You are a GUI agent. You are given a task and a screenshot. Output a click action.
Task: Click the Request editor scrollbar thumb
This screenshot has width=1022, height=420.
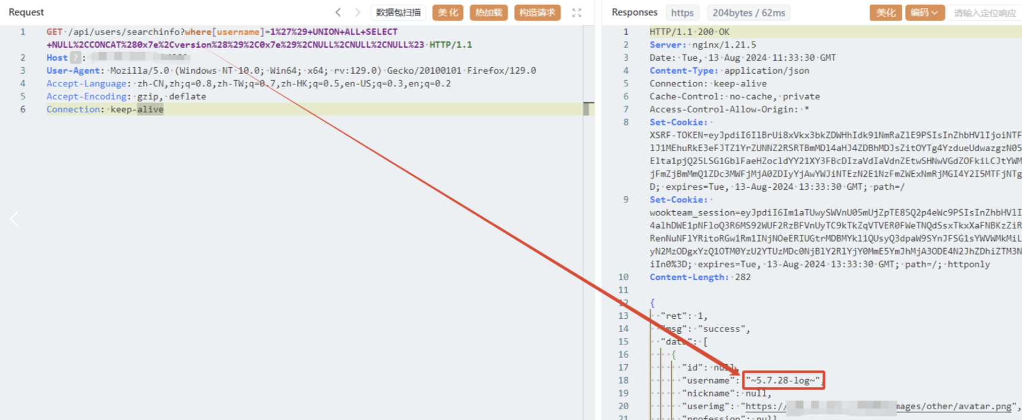[x=587, y=109]
